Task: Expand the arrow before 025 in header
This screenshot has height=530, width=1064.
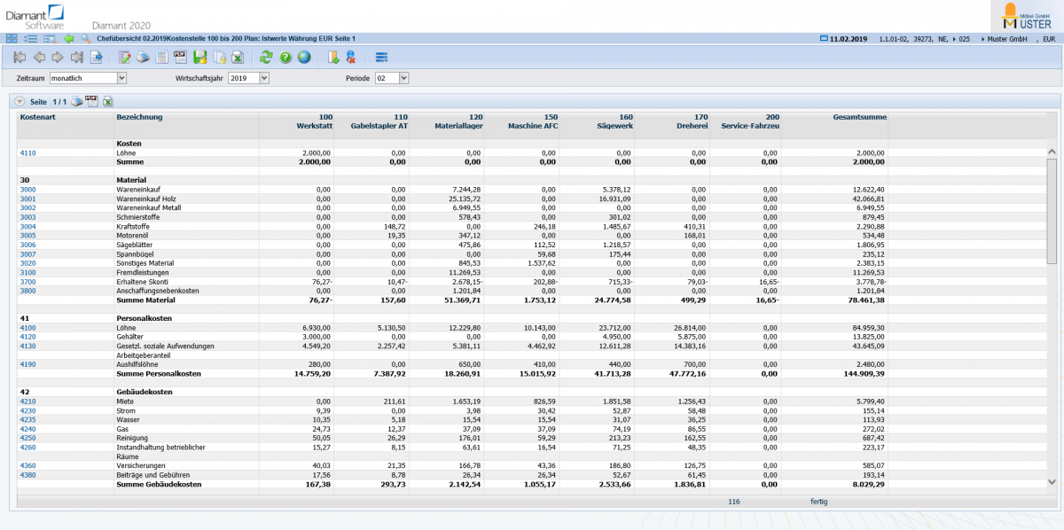Action: pos(954,39)
